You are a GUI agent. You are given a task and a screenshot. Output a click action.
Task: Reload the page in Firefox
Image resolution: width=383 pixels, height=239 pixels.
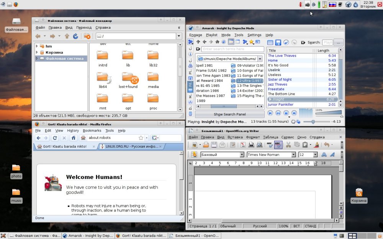pyautogui.click(x=55, y=138)
